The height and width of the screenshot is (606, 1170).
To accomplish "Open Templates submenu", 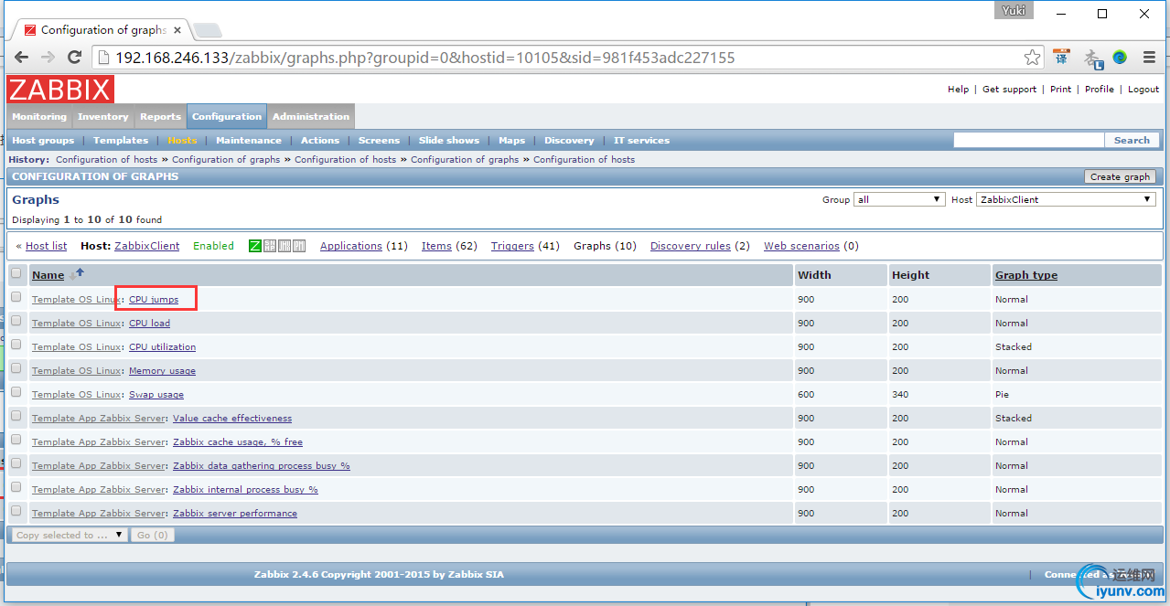I will 121,141.
